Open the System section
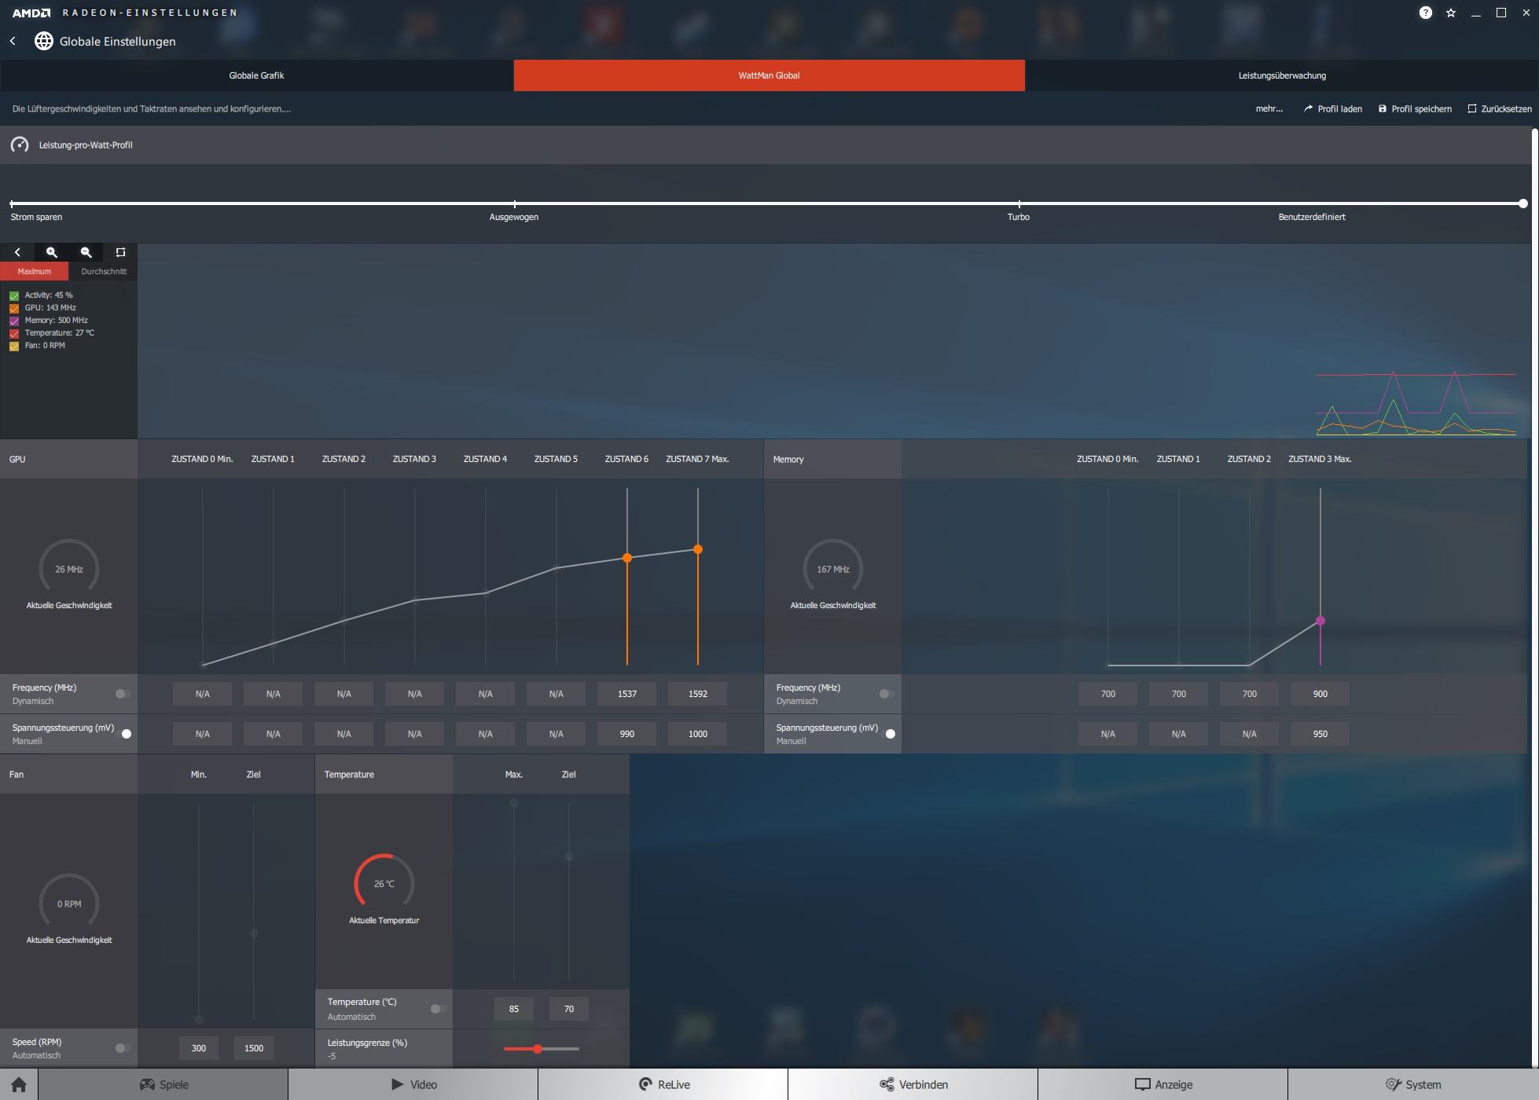 click(x=1413, y=1084)
